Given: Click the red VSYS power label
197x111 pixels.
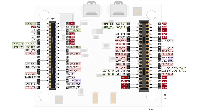Looking at the screenshot, I should [164, 24].
